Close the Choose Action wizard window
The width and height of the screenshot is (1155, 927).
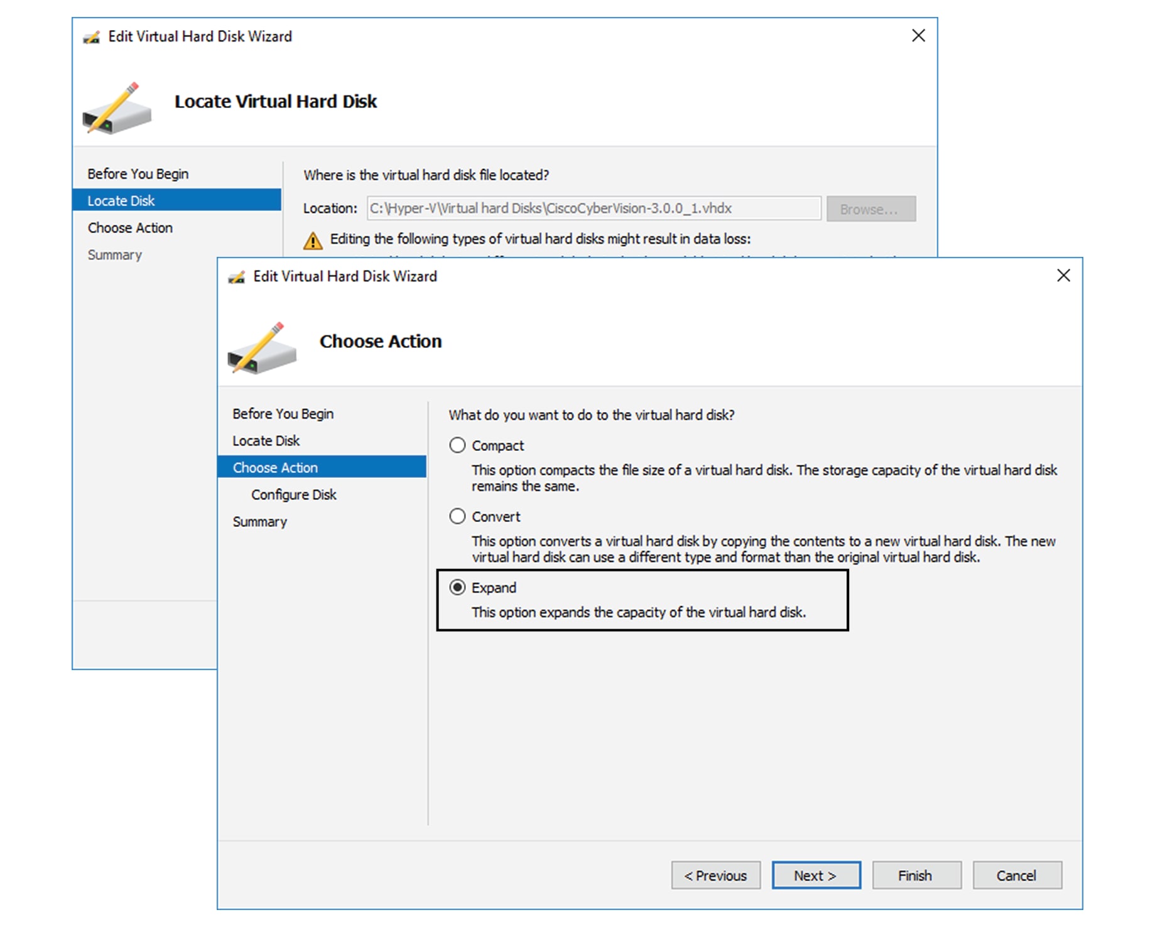click(1063, 276)
